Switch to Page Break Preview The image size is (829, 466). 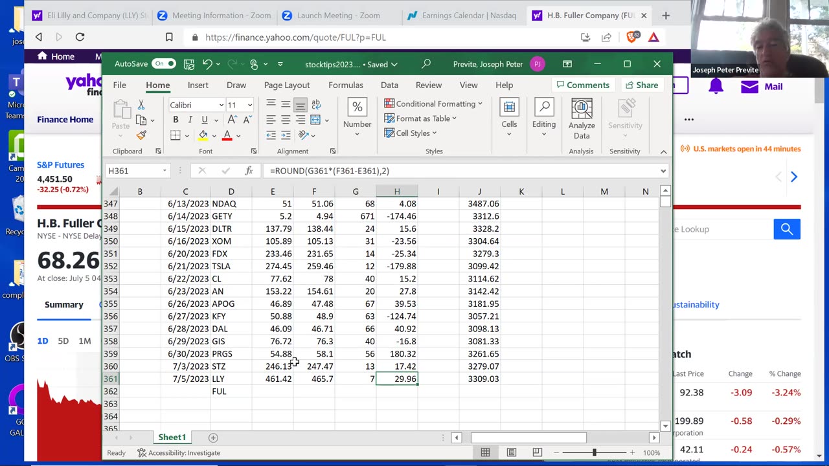[537, 452]
